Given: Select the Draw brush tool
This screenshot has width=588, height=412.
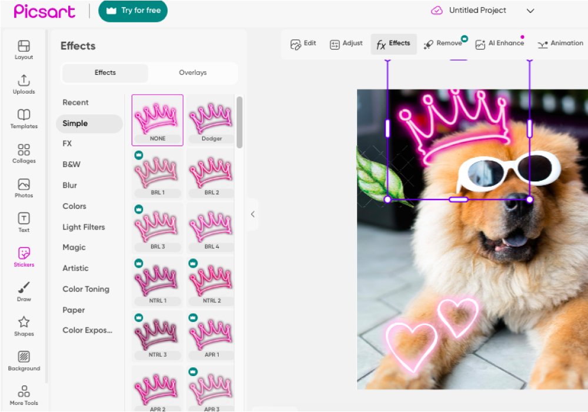Looking at the screenshot, I should coord(24,291).
